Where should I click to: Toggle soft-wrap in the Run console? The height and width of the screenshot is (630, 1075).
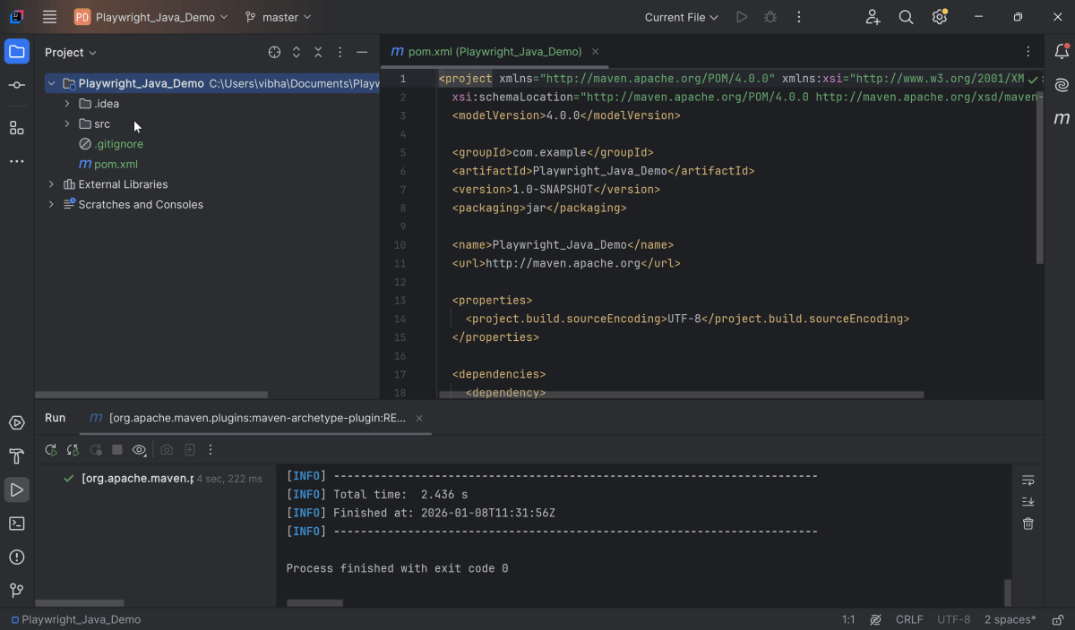coord(1028,481)
